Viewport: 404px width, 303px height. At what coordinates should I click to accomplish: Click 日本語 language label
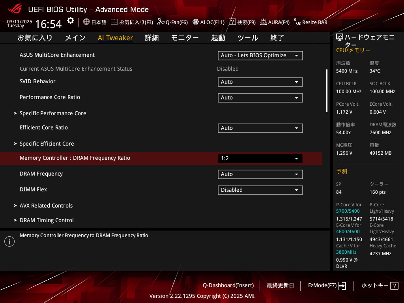click(x=99, y=22)
